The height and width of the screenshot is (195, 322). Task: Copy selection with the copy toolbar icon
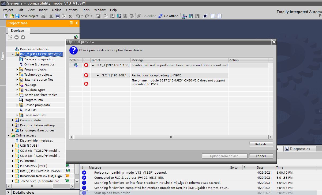point(57,16)
